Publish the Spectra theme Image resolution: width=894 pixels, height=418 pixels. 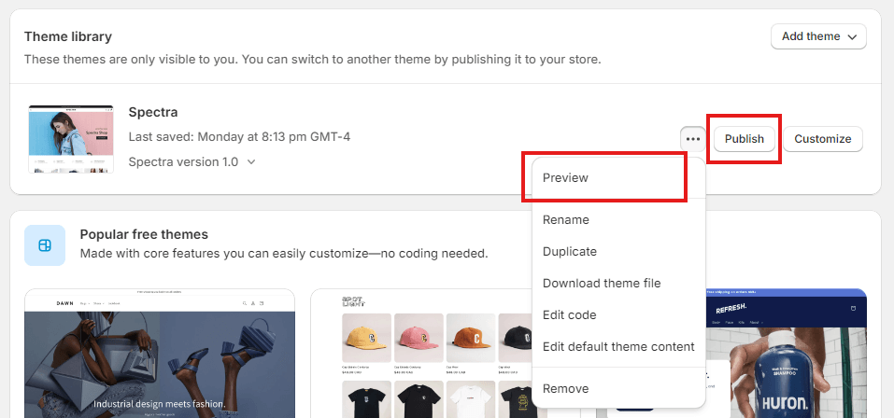[745, 139]
